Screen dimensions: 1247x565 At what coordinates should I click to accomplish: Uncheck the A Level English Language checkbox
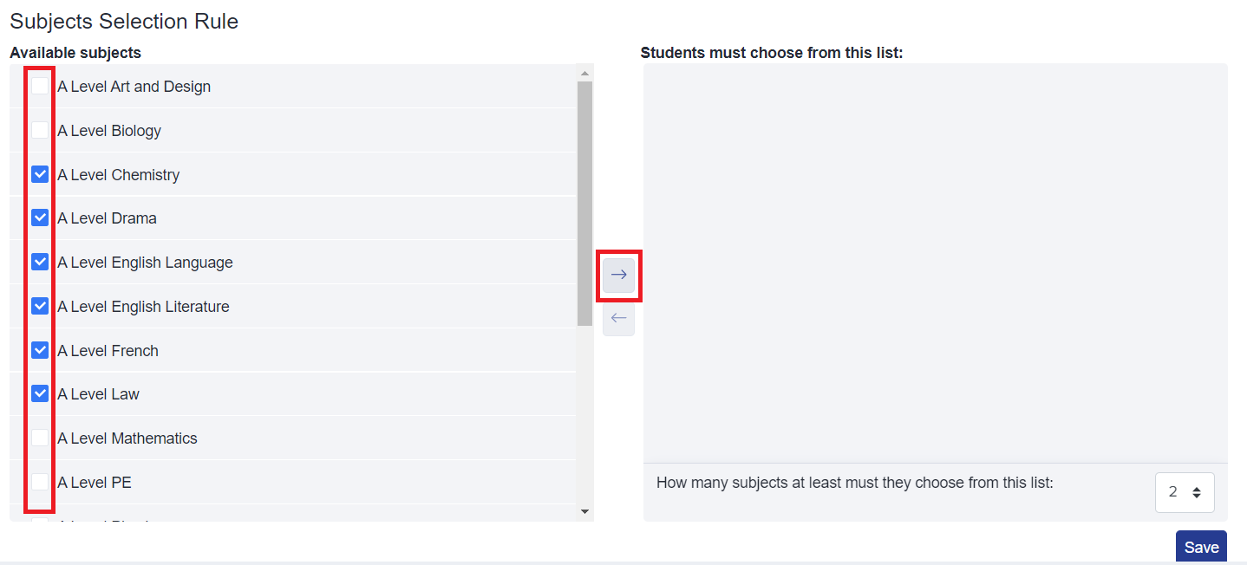[x=39, y=262]
